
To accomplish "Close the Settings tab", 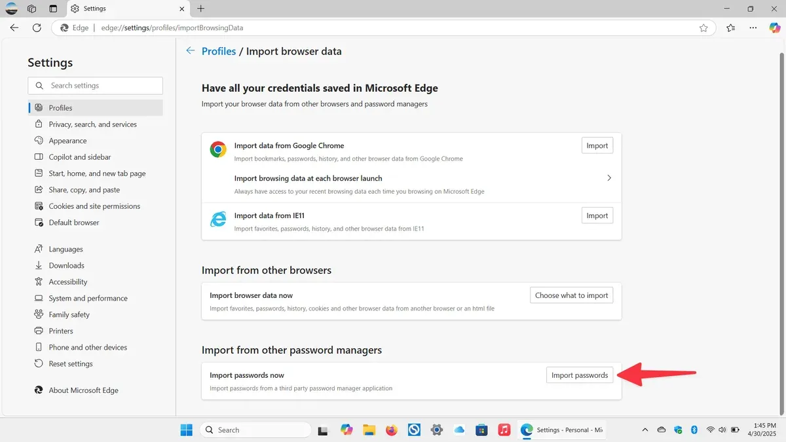I will coord(182,9).
